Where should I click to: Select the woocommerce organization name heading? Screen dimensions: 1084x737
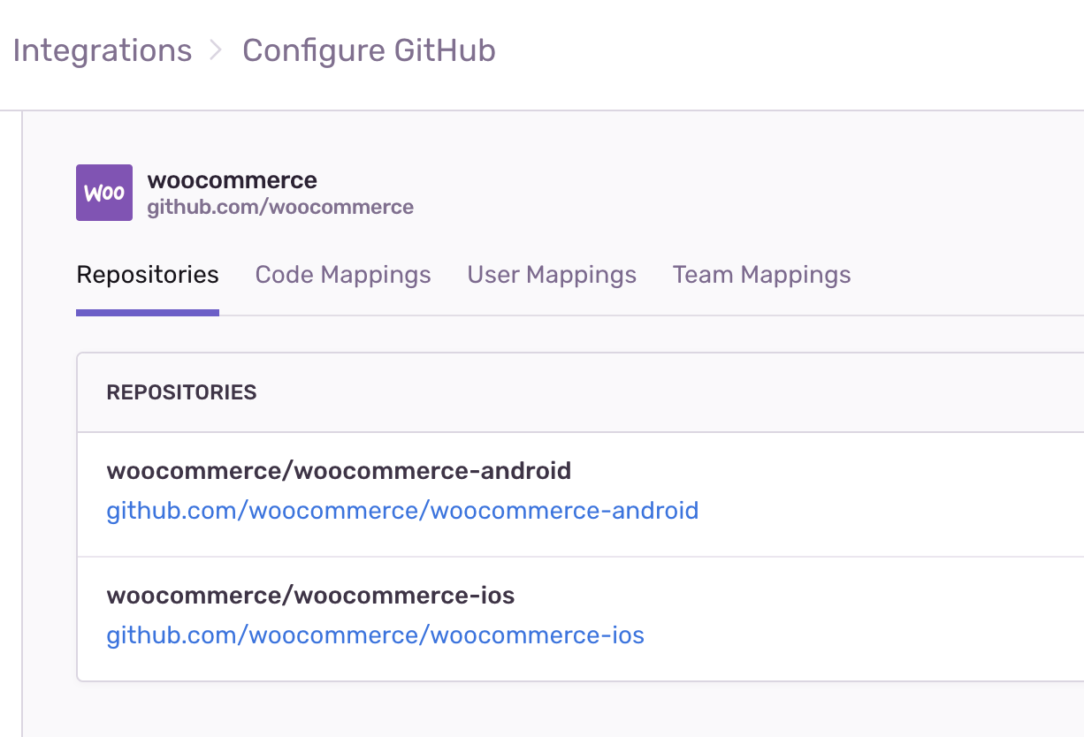tap(233, 180)
